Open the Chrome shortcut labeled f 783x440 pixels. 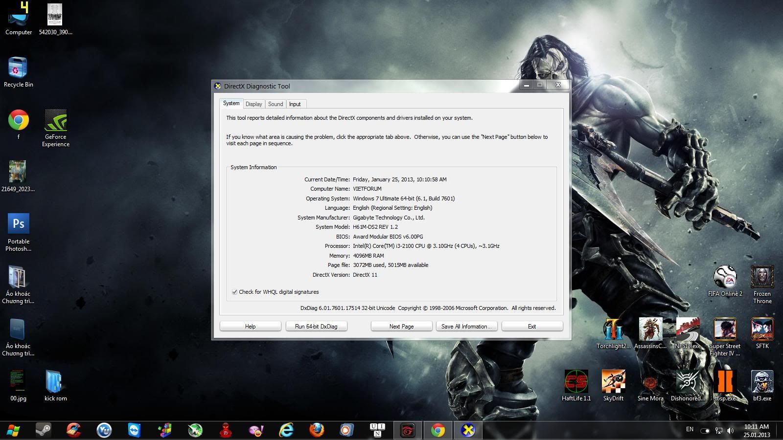19,124
